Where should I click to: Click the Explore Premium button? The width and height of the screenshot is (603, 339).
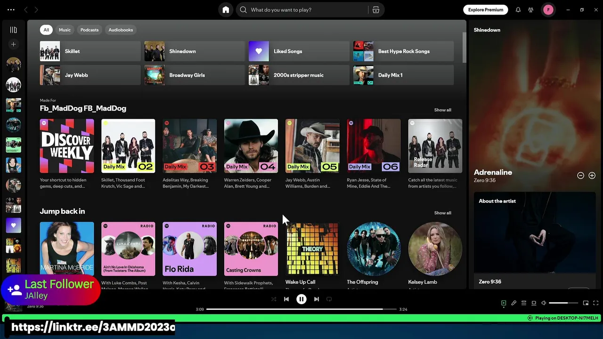click(x=486, y=10)
